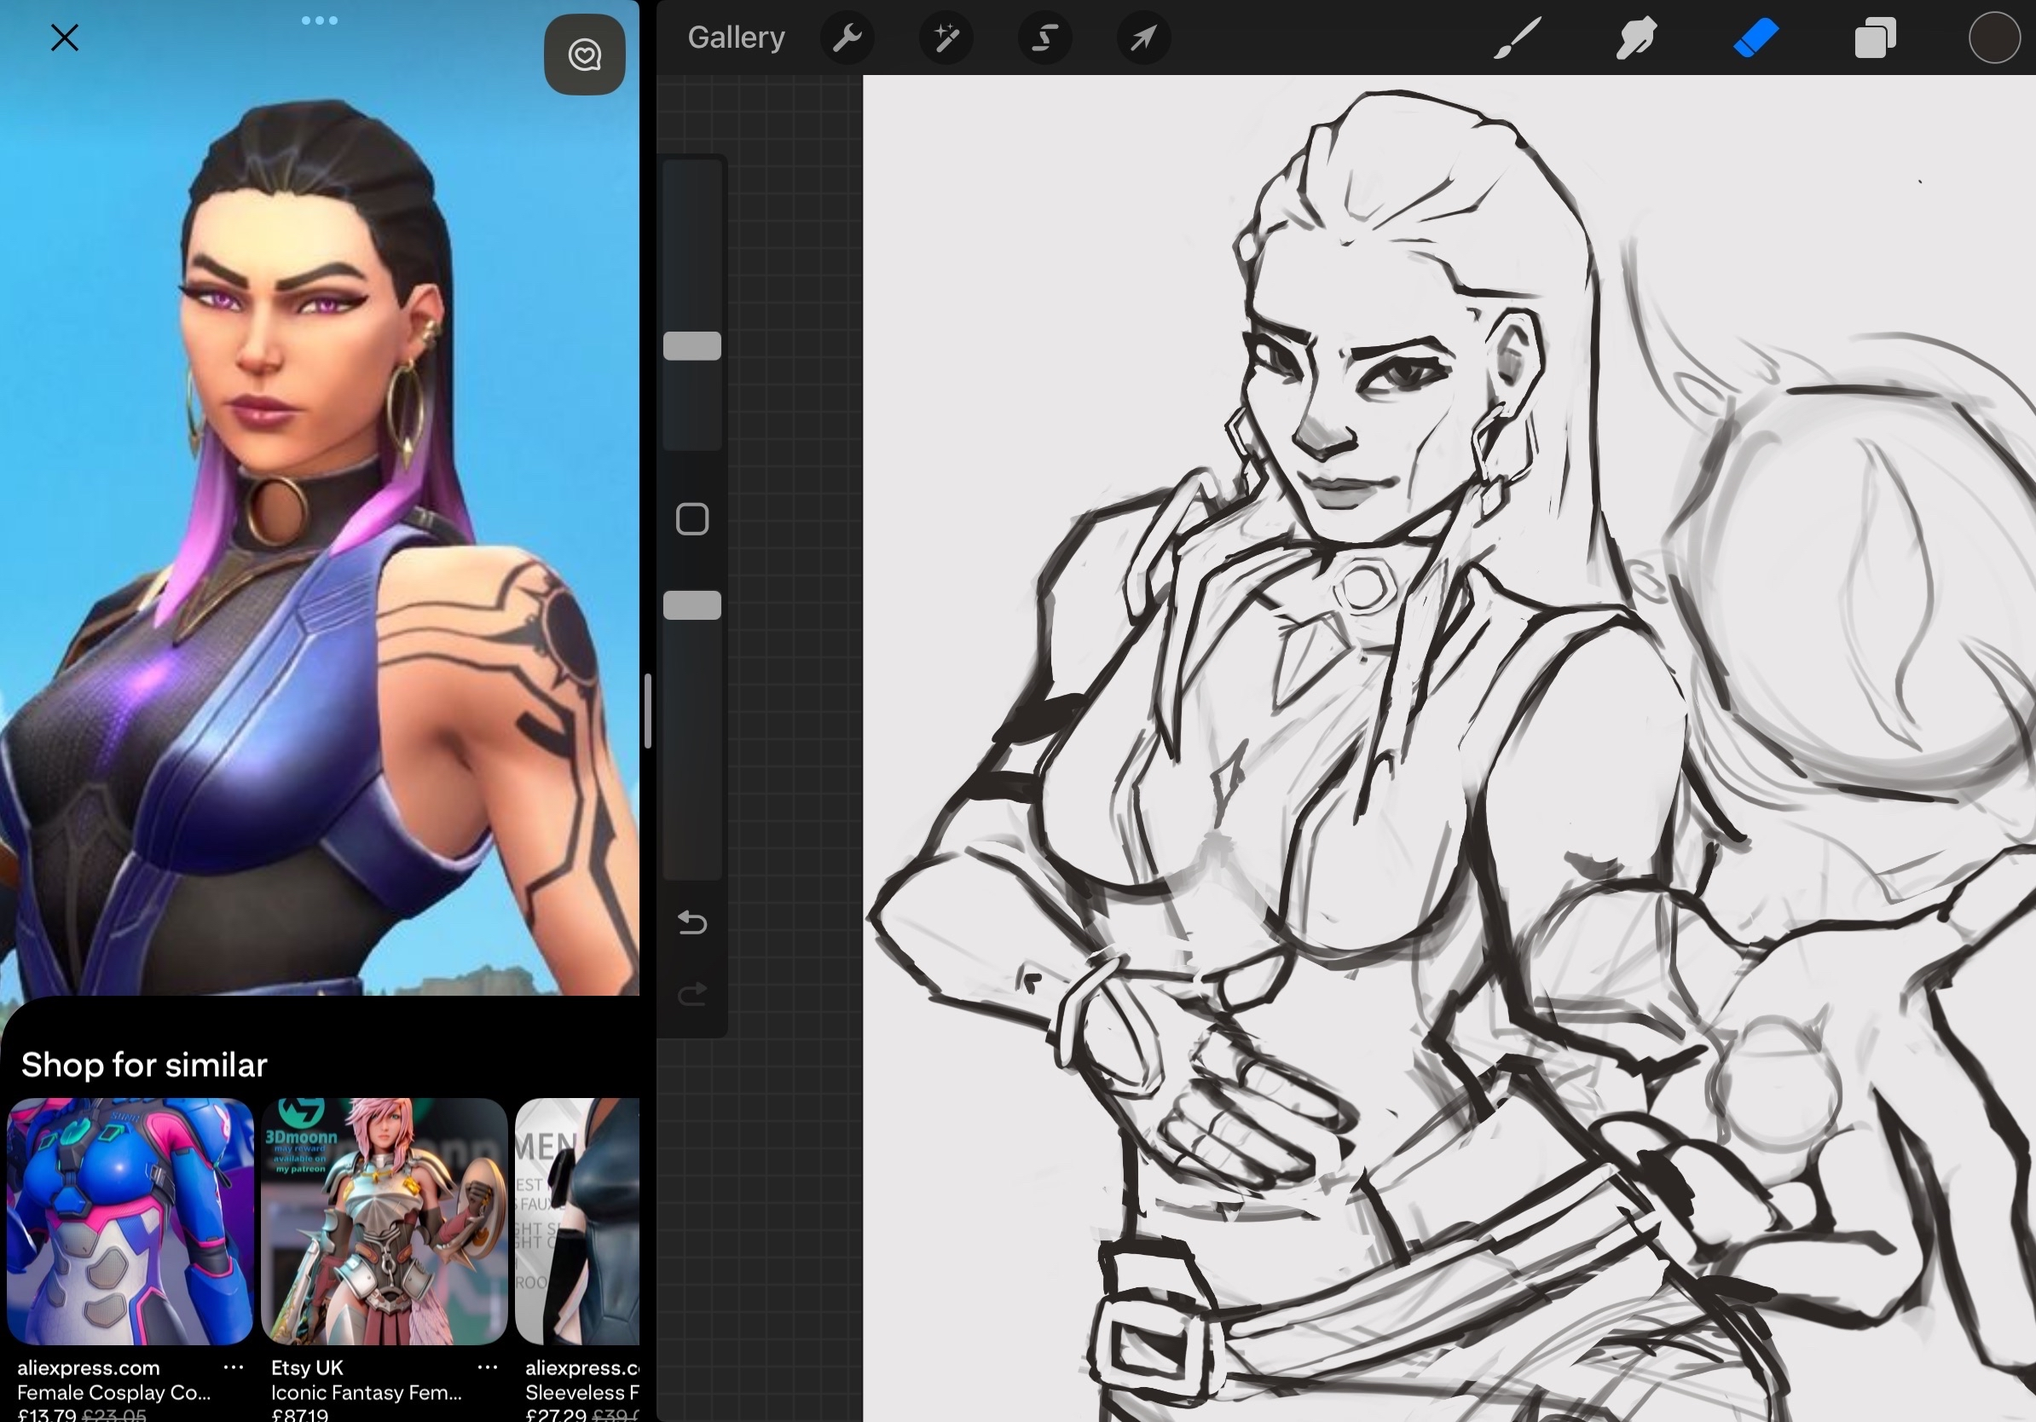Open the three-dot multitasking menu at top
2036x1422 pixels.
coord(319,20)
